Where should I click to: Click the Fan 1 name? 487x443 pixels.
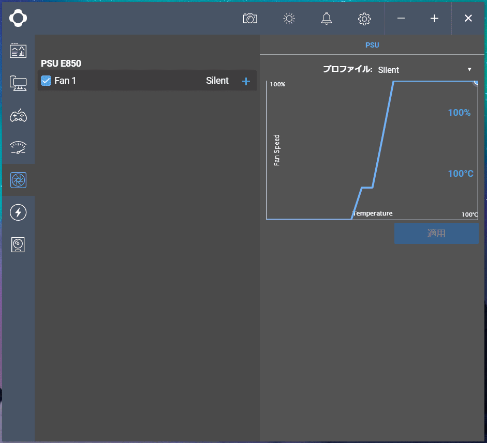tap(65, 81)
